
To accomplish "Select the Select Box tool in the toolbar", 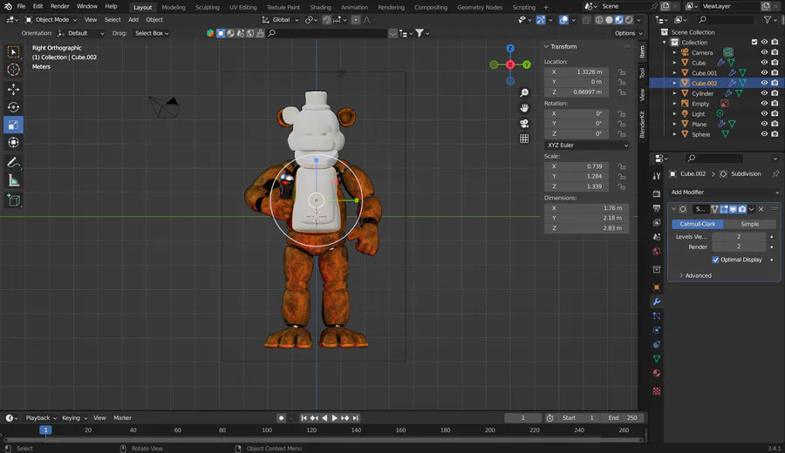I will point(13,52).
